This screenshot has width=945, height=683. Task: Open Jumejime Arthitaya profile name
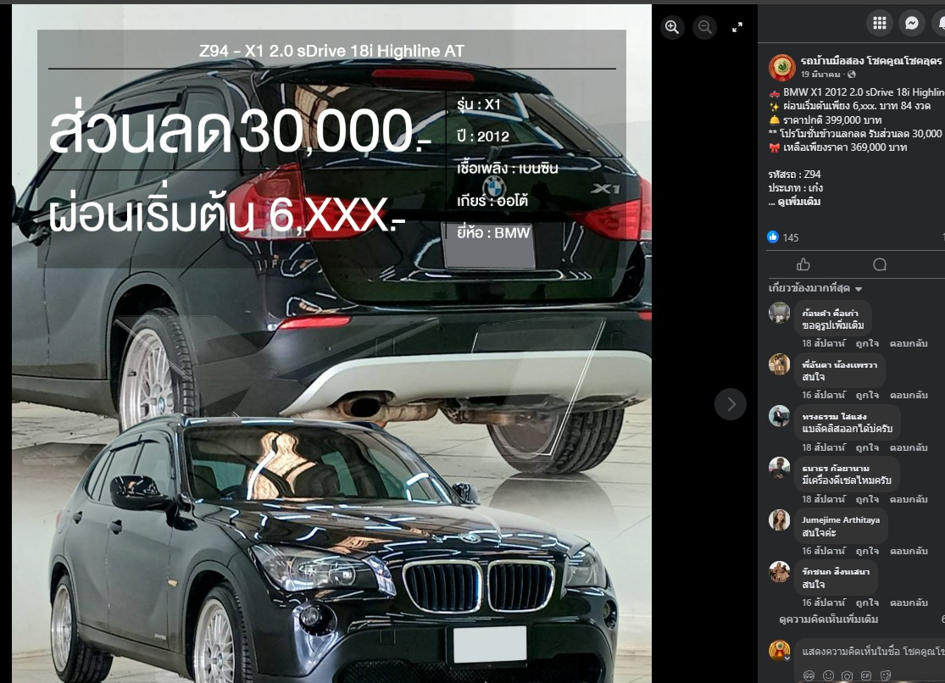(841, 519)
